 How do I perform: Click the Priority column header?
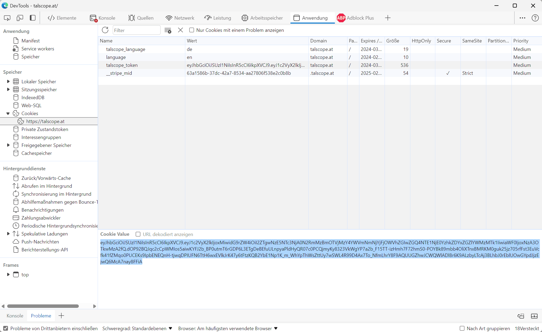[x=526, y=41]
